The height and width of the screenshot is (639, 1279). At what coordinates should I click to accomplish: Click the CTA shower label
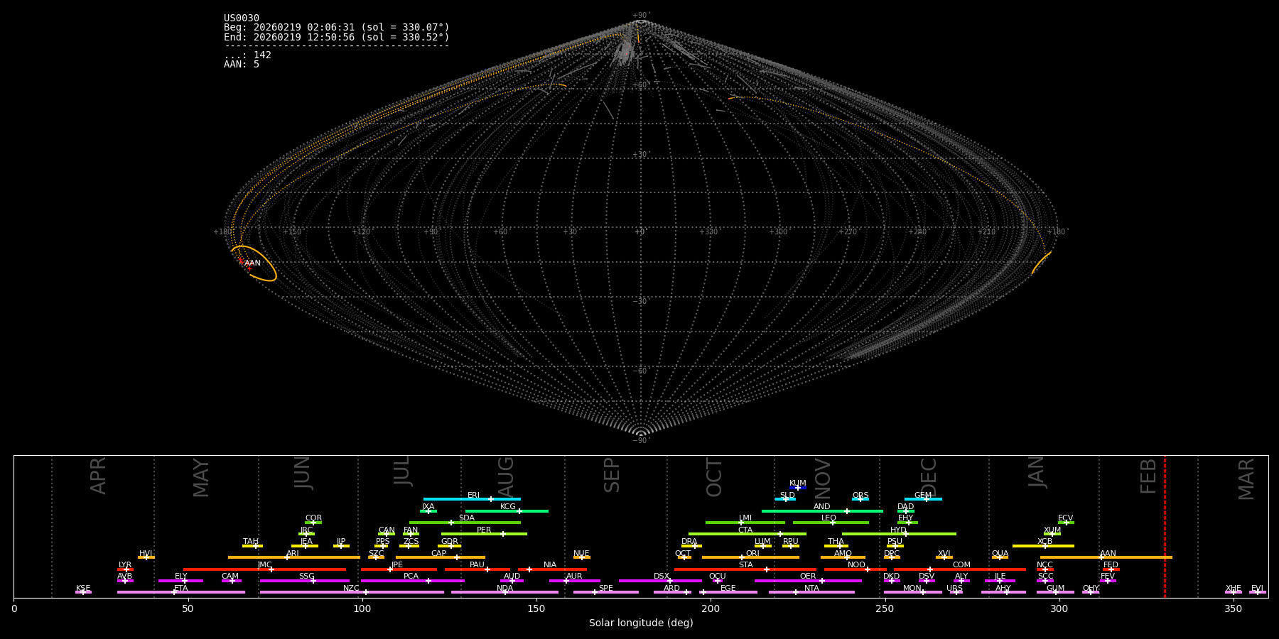(745, 530)
